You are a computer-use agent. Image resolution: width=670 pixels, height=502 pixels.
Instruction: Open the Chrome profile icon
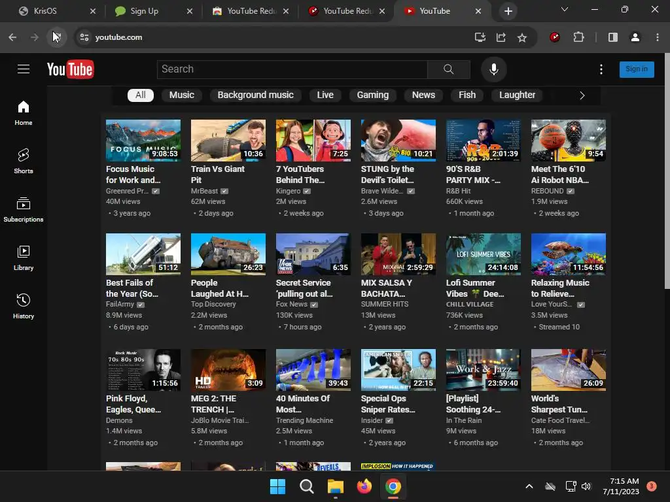tap(635, 37)
